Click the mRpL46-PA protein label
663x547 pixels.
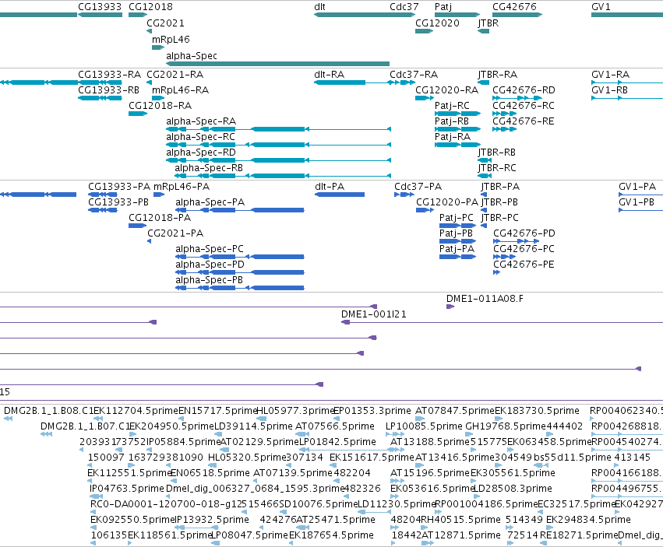click(x=182, y=187)
